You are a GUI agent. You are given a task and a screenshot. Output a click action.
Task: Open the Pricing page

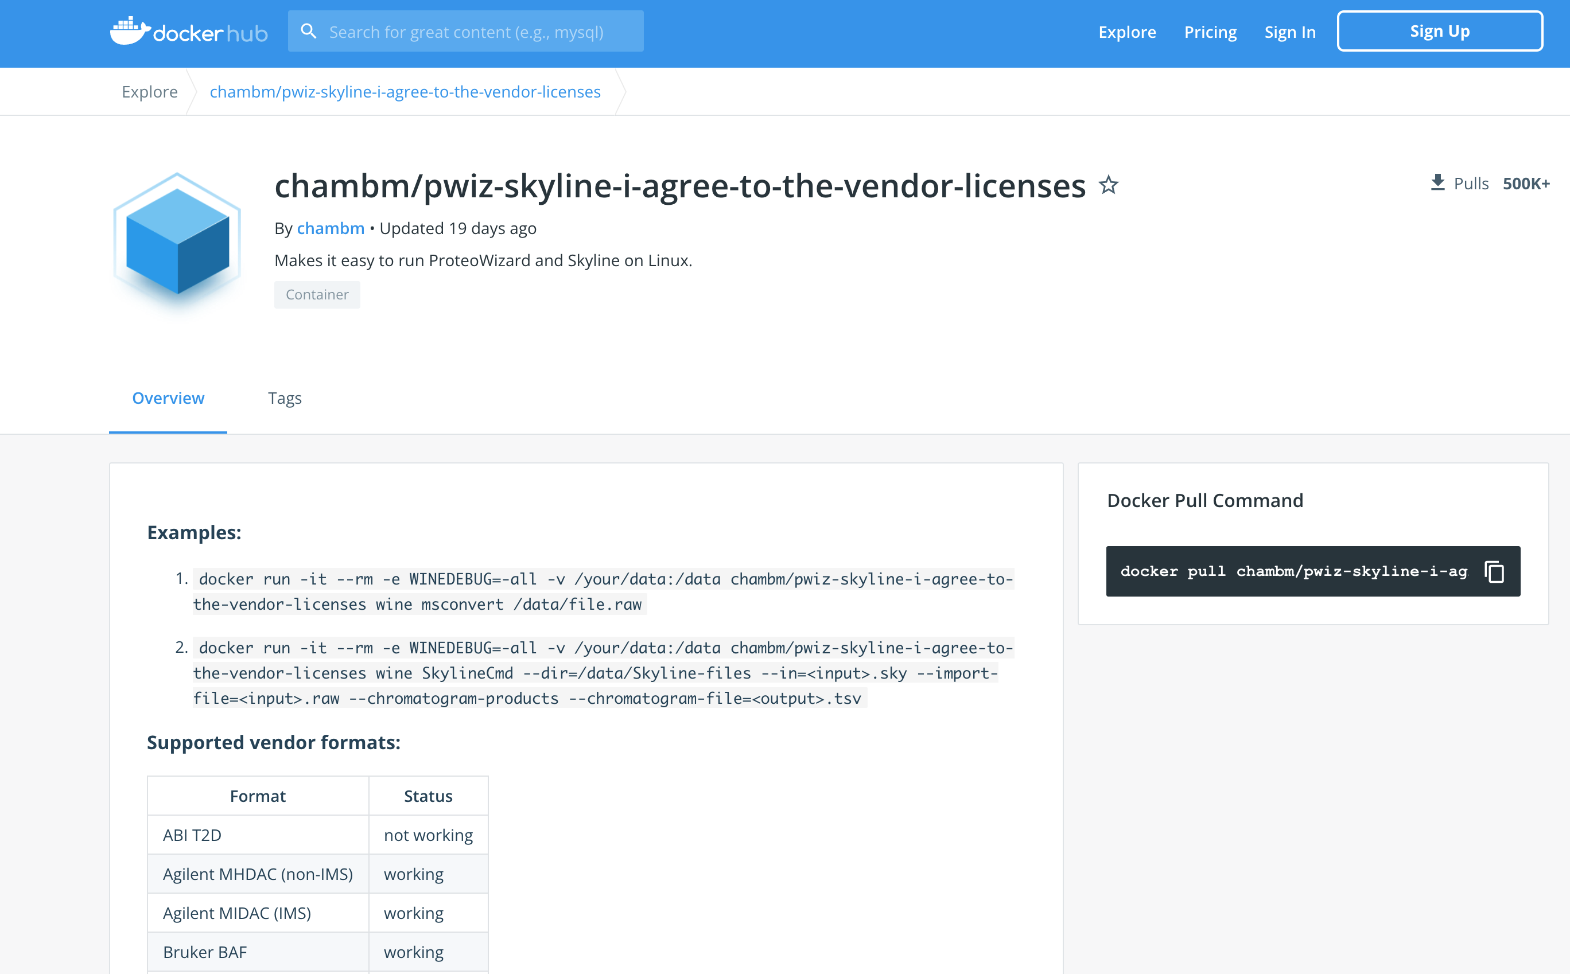click(x=1210, y=32)
